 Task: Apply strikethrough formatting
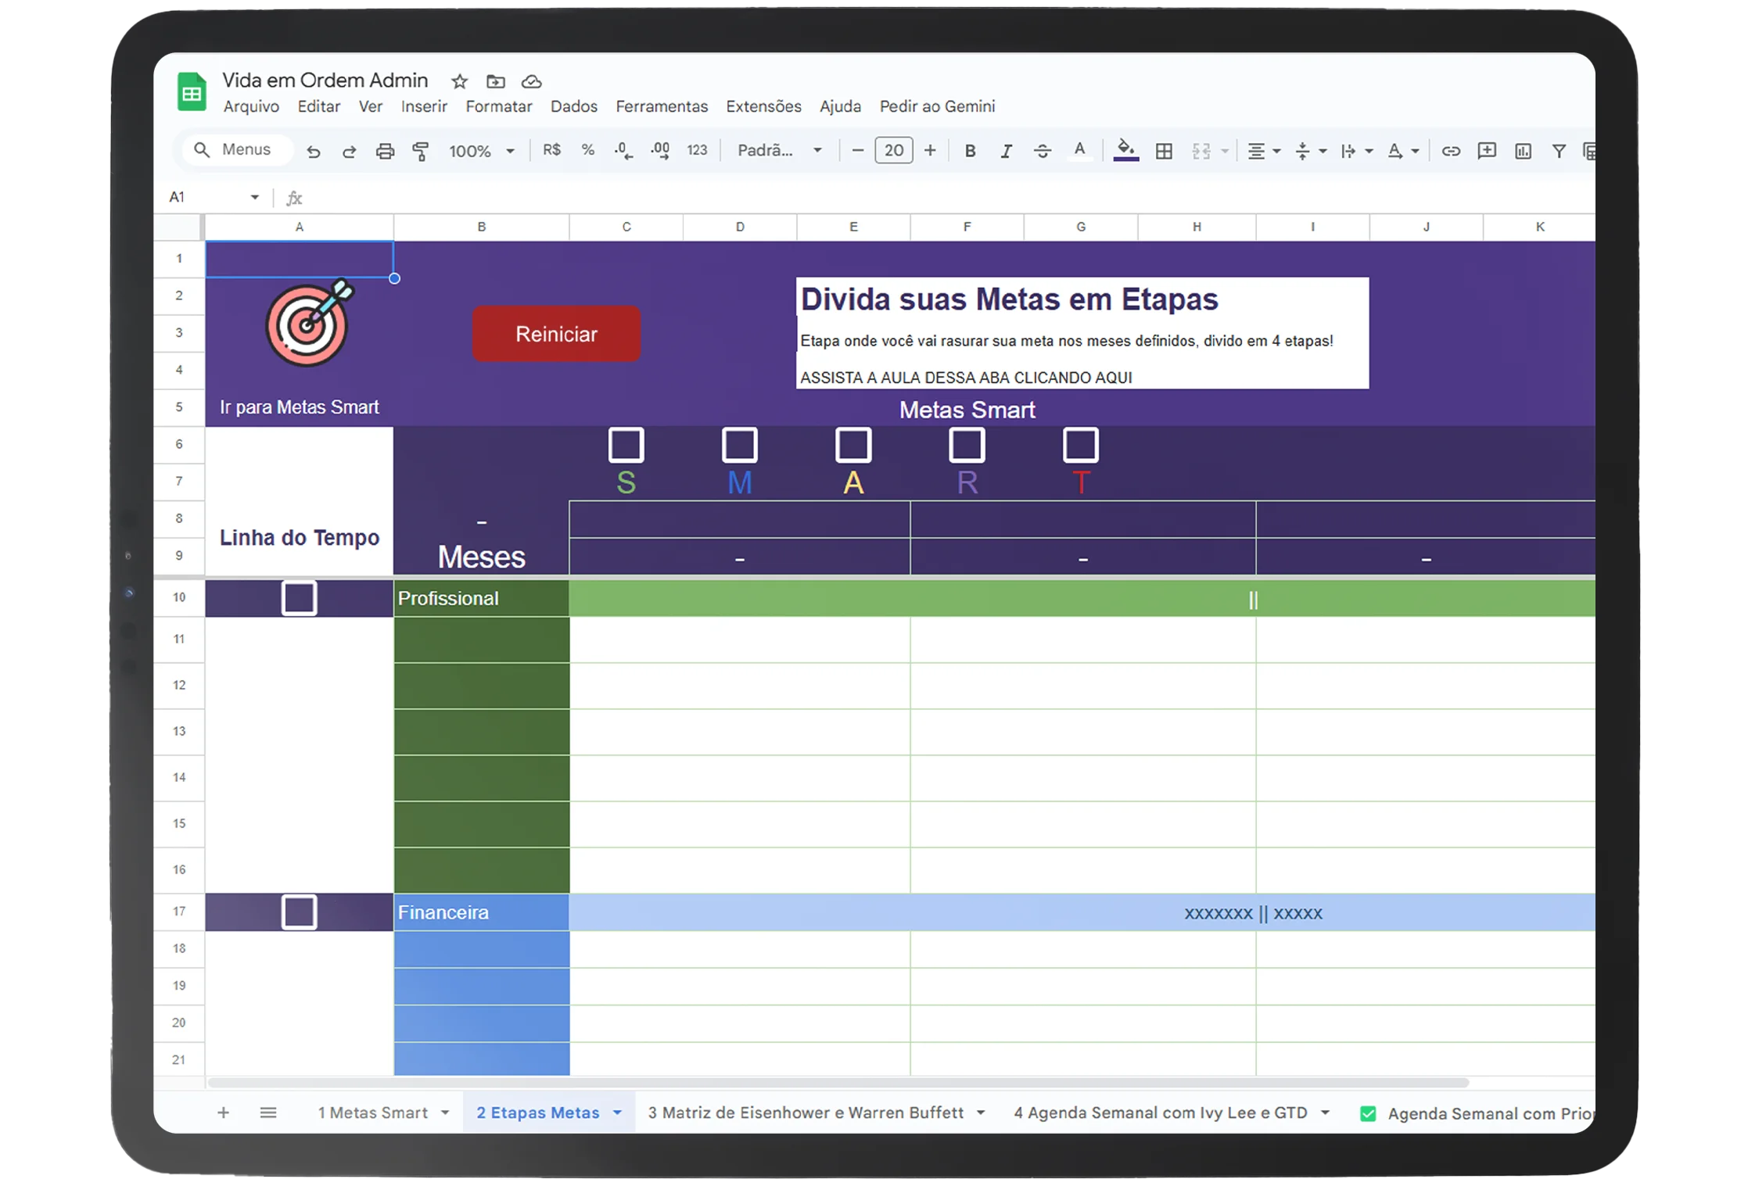coord(1042,151)
